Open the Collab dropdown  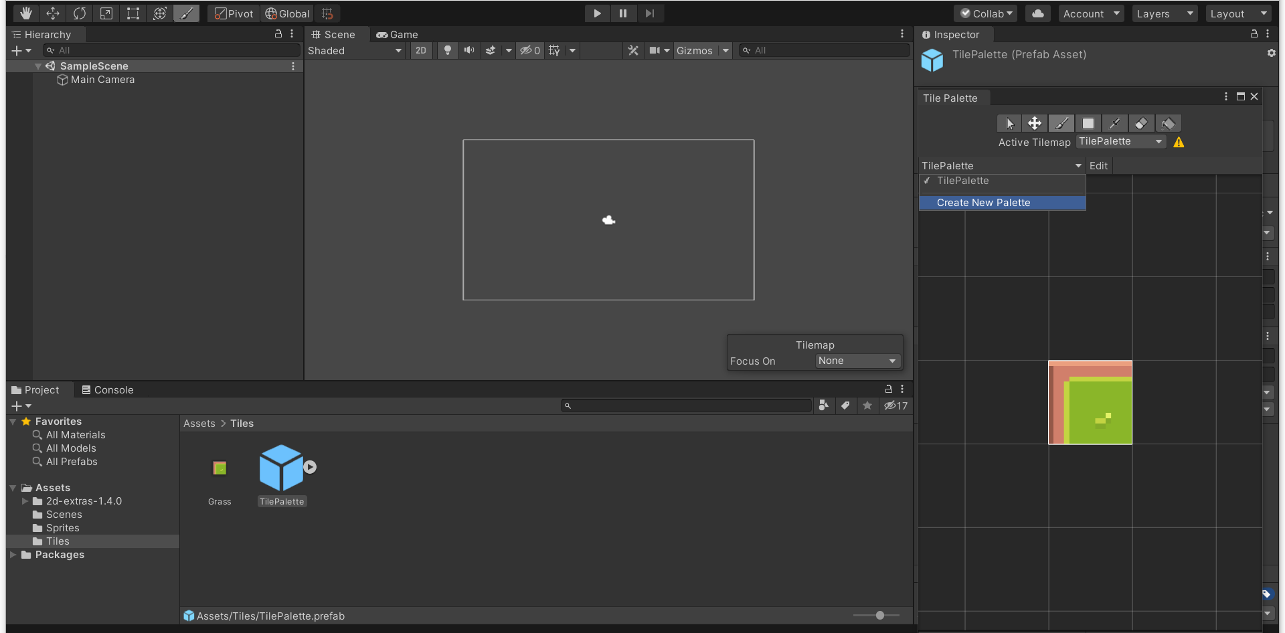[986, 13]
